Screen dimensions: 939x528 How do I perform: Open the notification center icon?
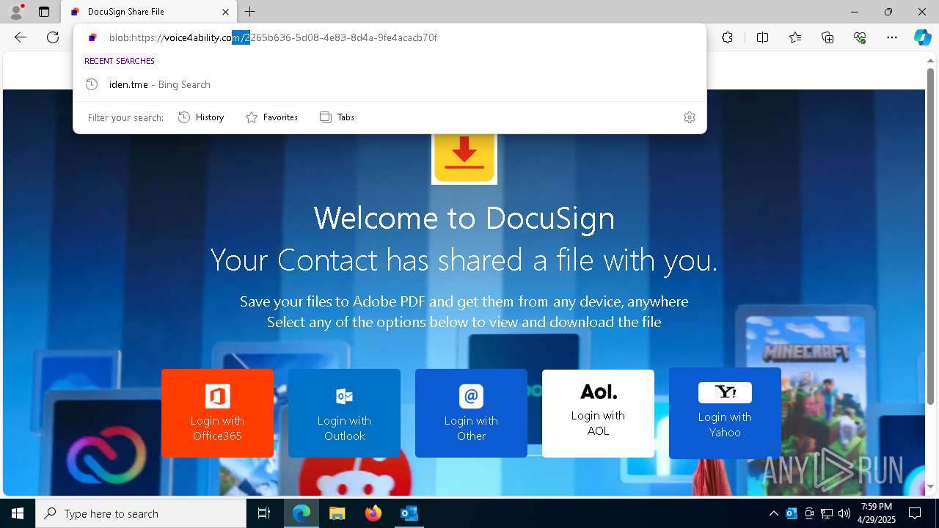915,513
